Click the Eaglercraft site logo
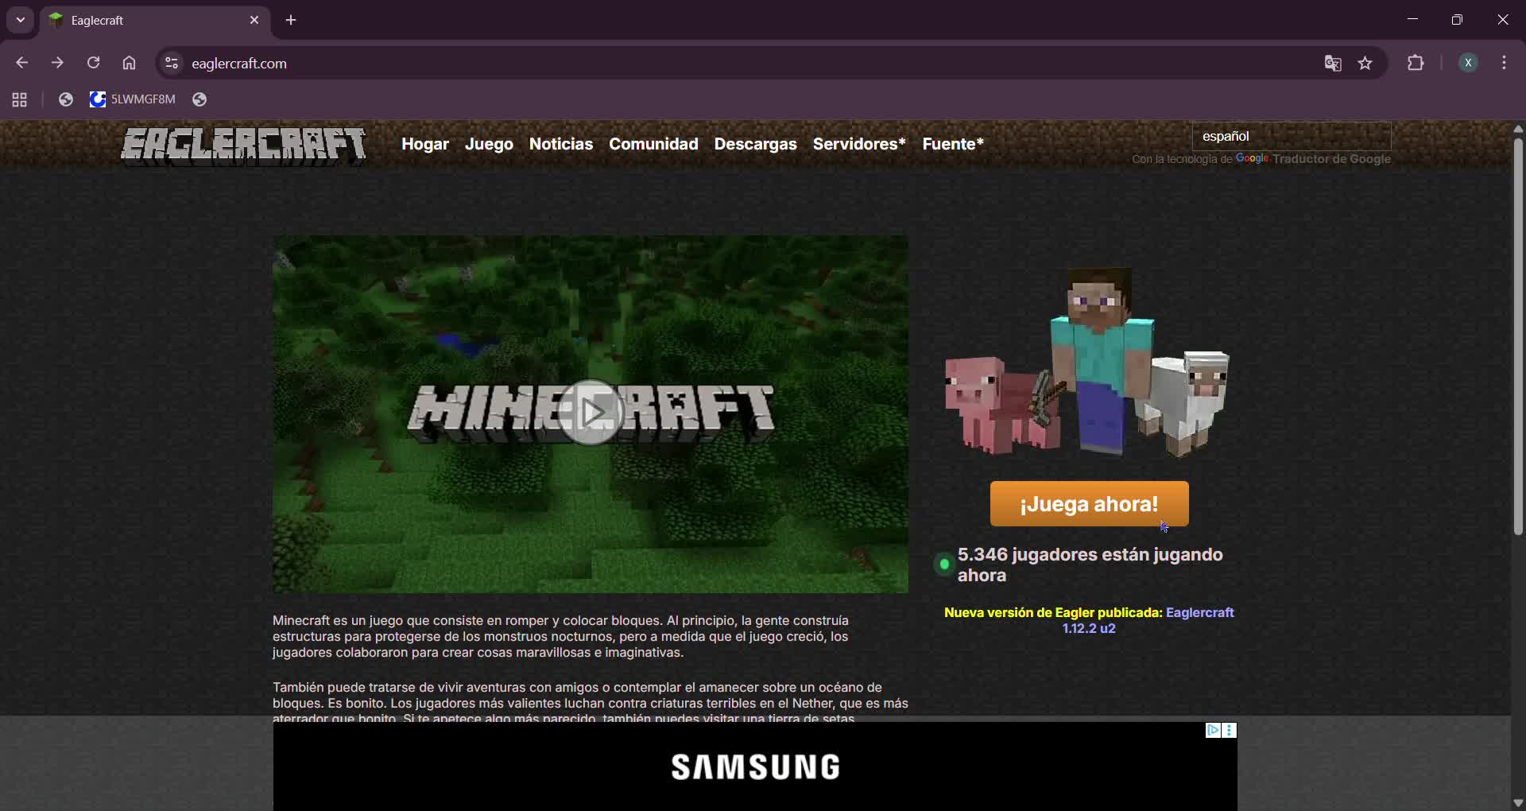 [242, 145]
